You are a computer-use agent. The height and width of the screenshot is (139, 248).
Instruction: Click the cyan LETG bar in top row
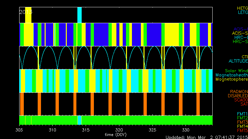pos(79,15)
